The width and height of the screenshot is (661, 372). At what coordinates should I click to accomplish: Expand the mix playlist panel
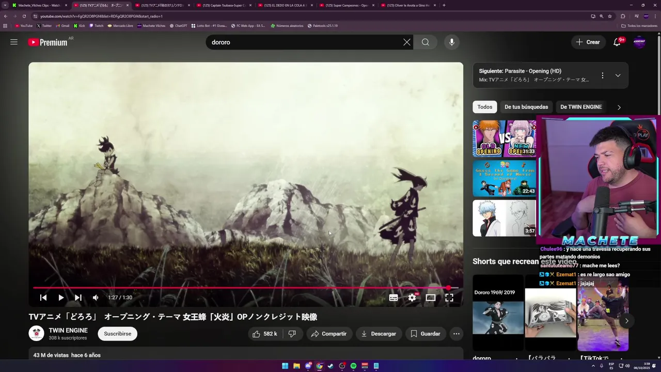click(618, 75)
